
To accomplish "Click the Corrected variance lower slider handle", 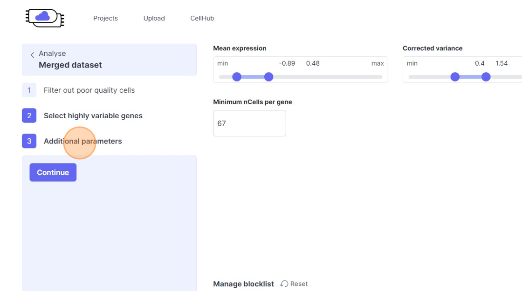I will coord(455,77).
